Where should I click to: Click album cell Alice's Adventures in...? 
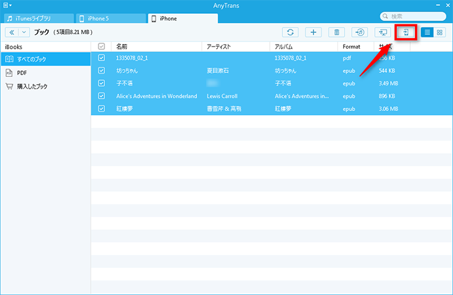coord(301,96)
